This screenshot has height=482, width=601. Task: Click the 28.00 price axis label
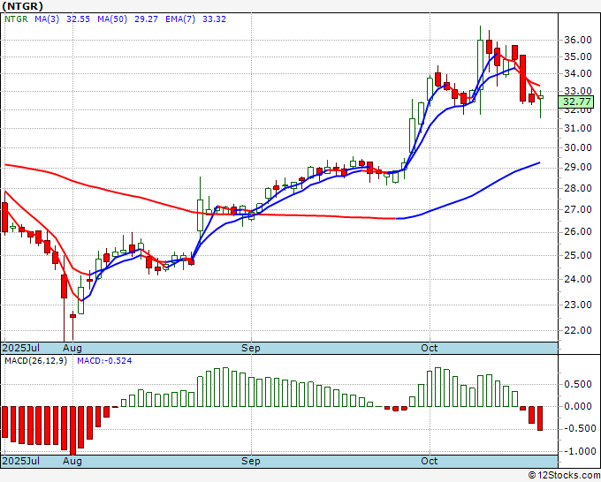(x=578, y=188)
